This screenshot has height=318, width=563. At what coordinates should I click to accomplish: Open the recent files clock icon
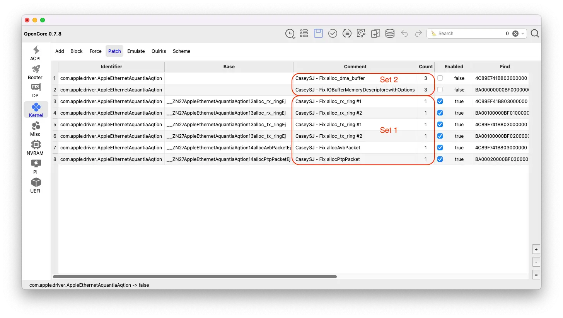(290, 34)
